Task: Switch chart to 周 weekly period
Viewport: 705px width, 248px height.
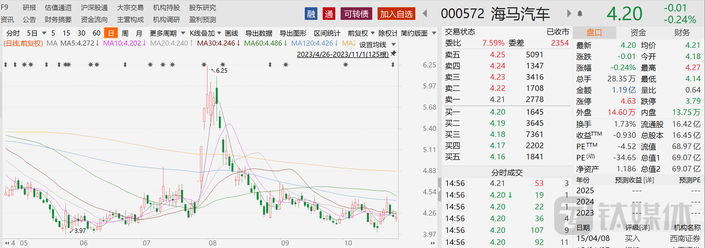Action: (125, 33)
